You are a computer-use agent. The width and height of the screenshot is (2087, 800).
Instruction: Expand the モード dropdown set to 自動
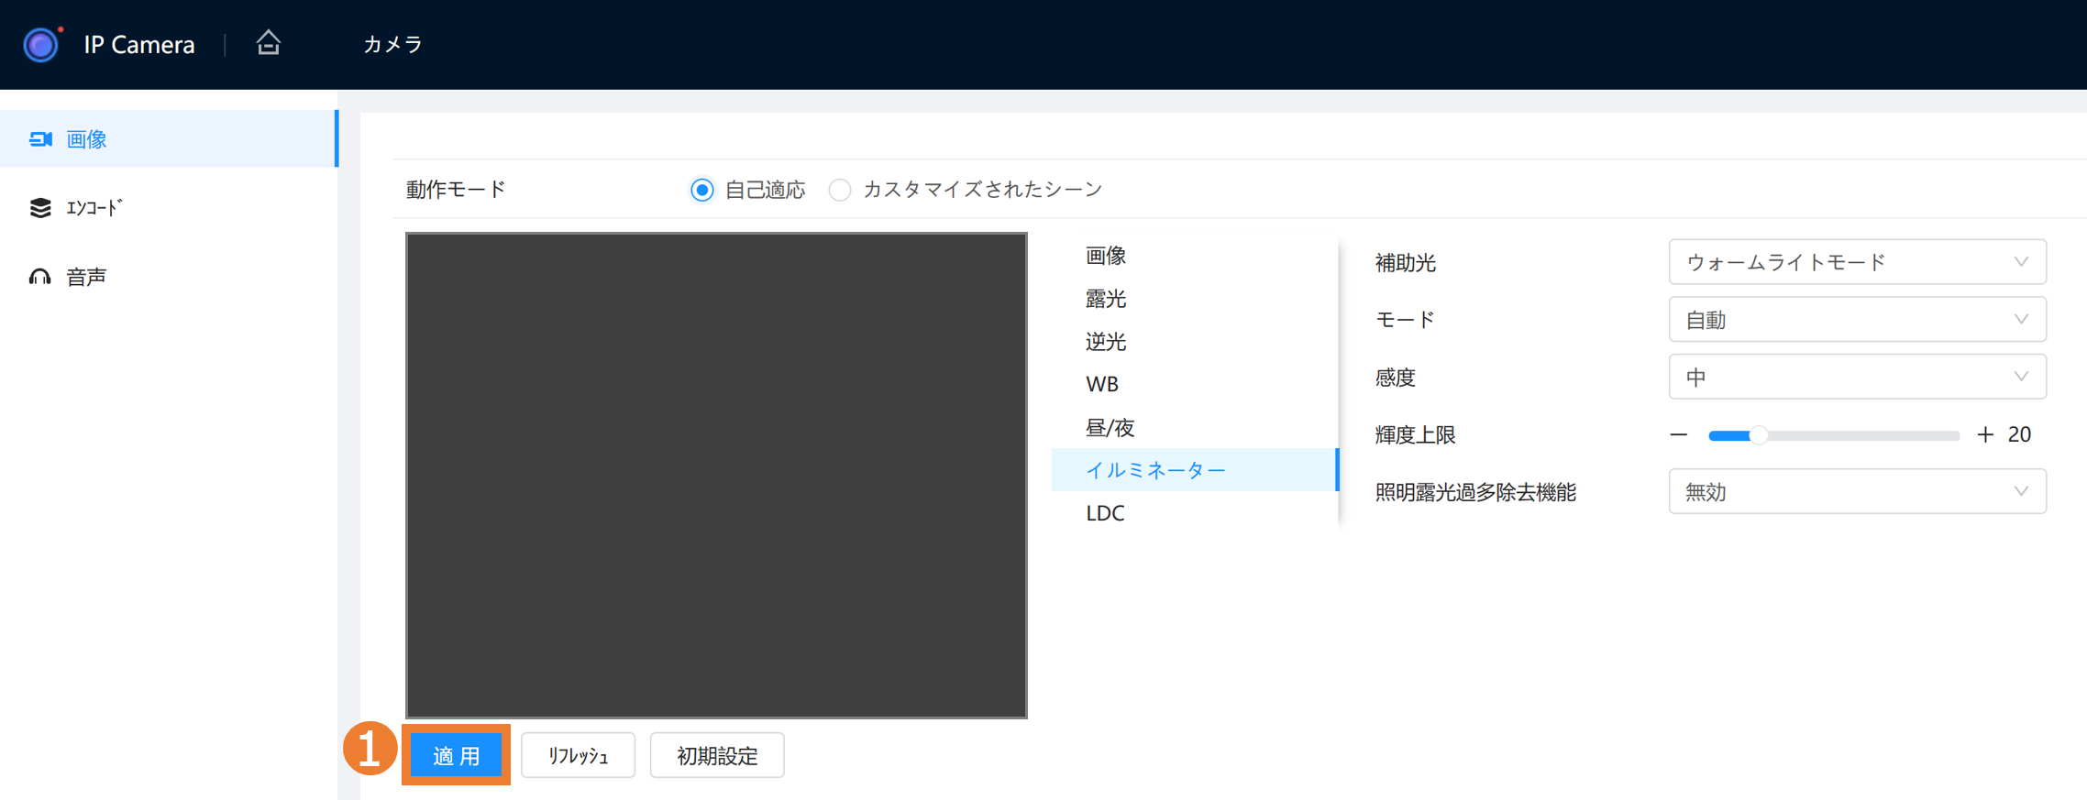pos(1857,320)
